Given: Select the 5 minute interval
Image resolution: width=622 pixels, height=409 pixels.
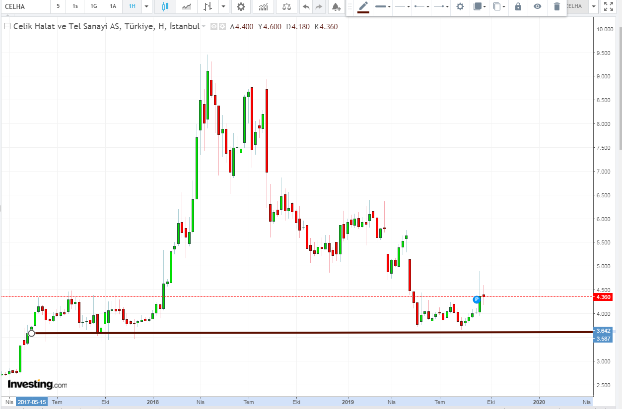Looking at the screenshot, I should (58, 6).
